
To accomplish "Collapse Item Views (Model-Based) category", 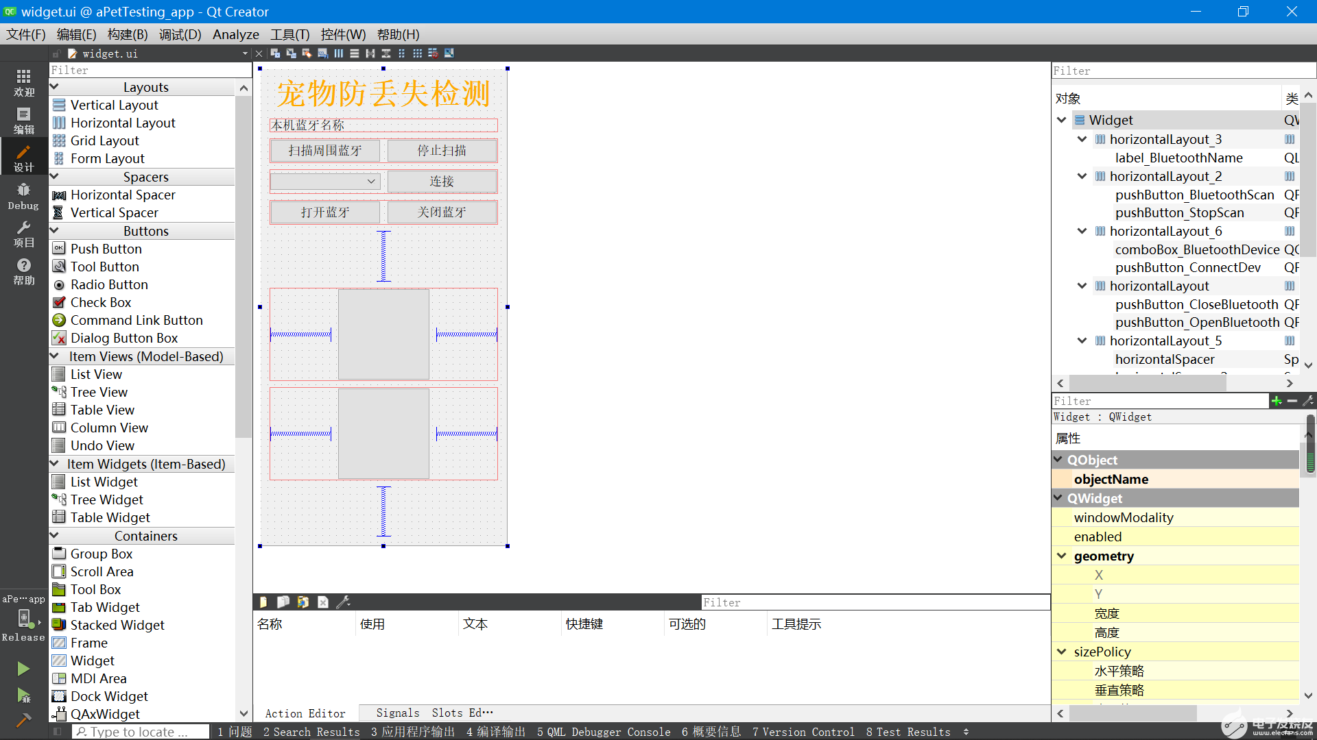I will 55,356.
